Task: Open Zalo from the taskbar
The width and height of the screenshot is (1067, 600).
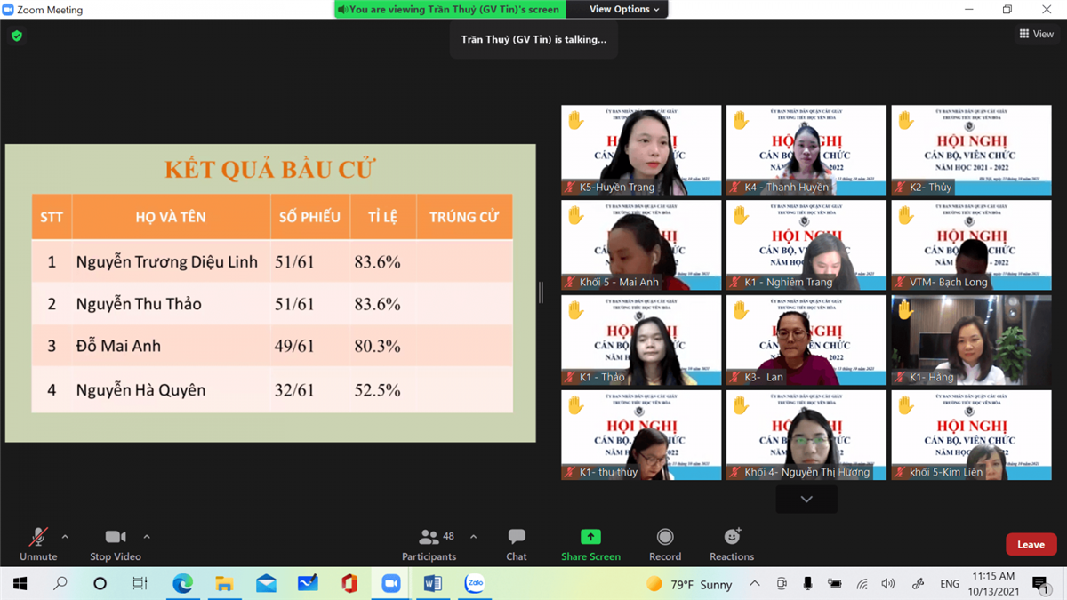Action: (475, 584)
